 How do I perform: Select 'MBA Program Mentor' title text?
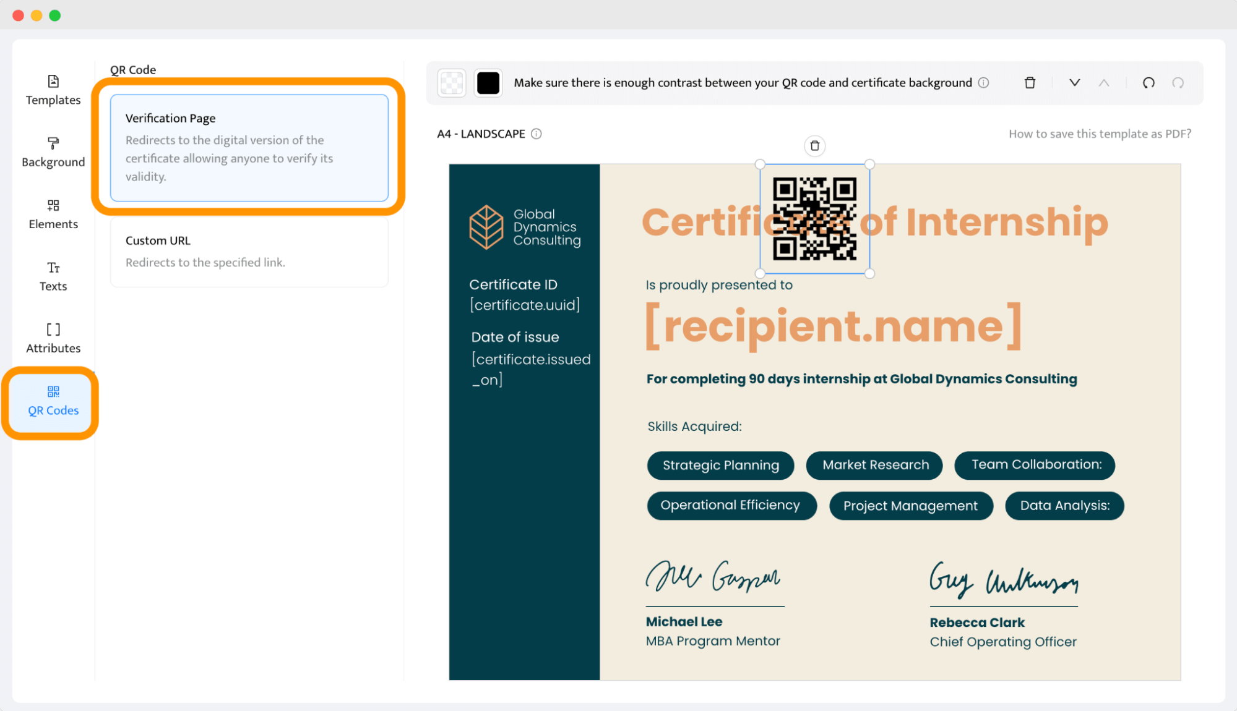[713, 641]
